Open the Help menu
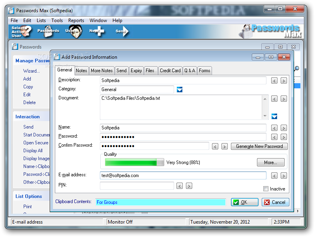Viewport: 315px width, 237px height. click(x=117, y=21)
